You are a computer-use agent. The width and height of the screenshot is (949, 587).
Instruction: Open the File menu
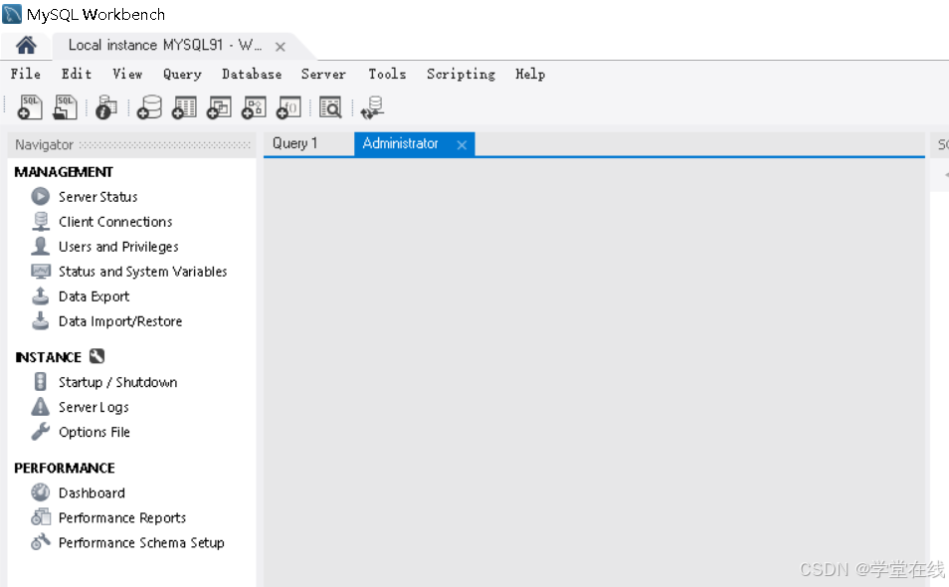tap(26, 74)
